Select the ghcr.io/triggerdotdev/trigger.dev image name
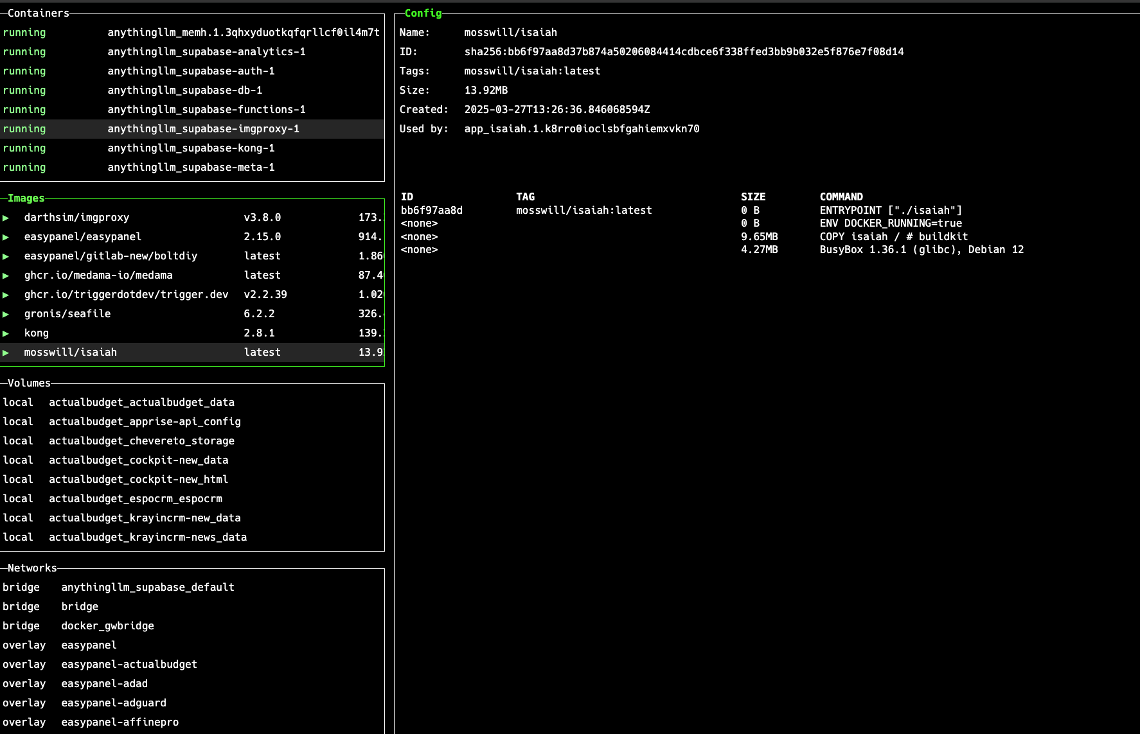 coord(126,295)
